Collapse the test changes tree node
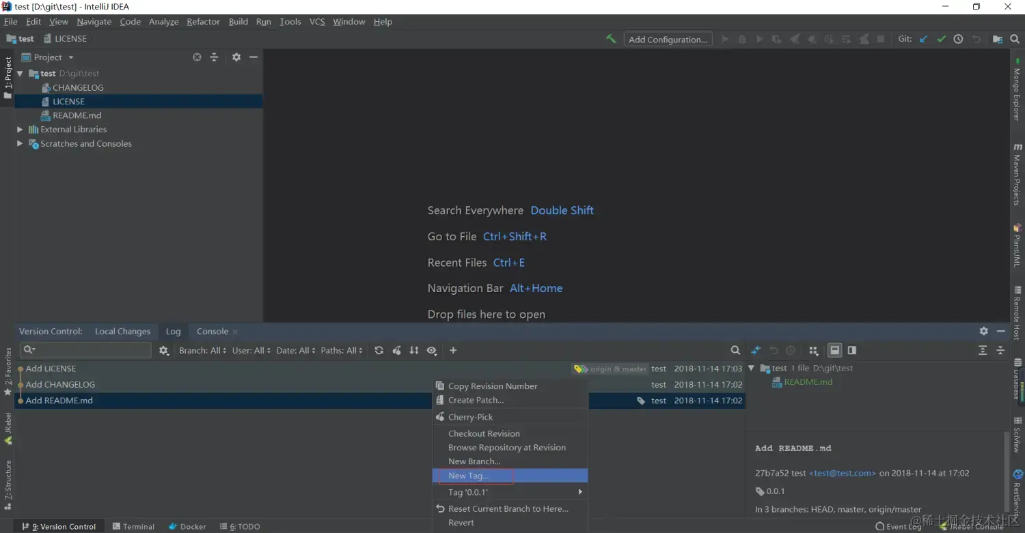 (751, 368)
